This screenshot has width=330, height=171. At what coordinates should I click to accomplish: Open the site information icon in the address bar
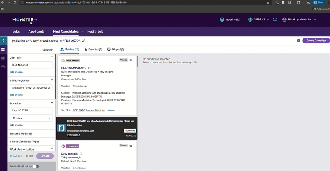pyautogui.click(x=23, y=3)
